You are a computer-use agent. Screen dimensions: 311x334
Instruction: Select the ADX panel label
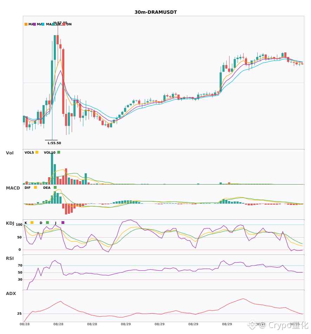pyautogui.click(x=11, y=294)
